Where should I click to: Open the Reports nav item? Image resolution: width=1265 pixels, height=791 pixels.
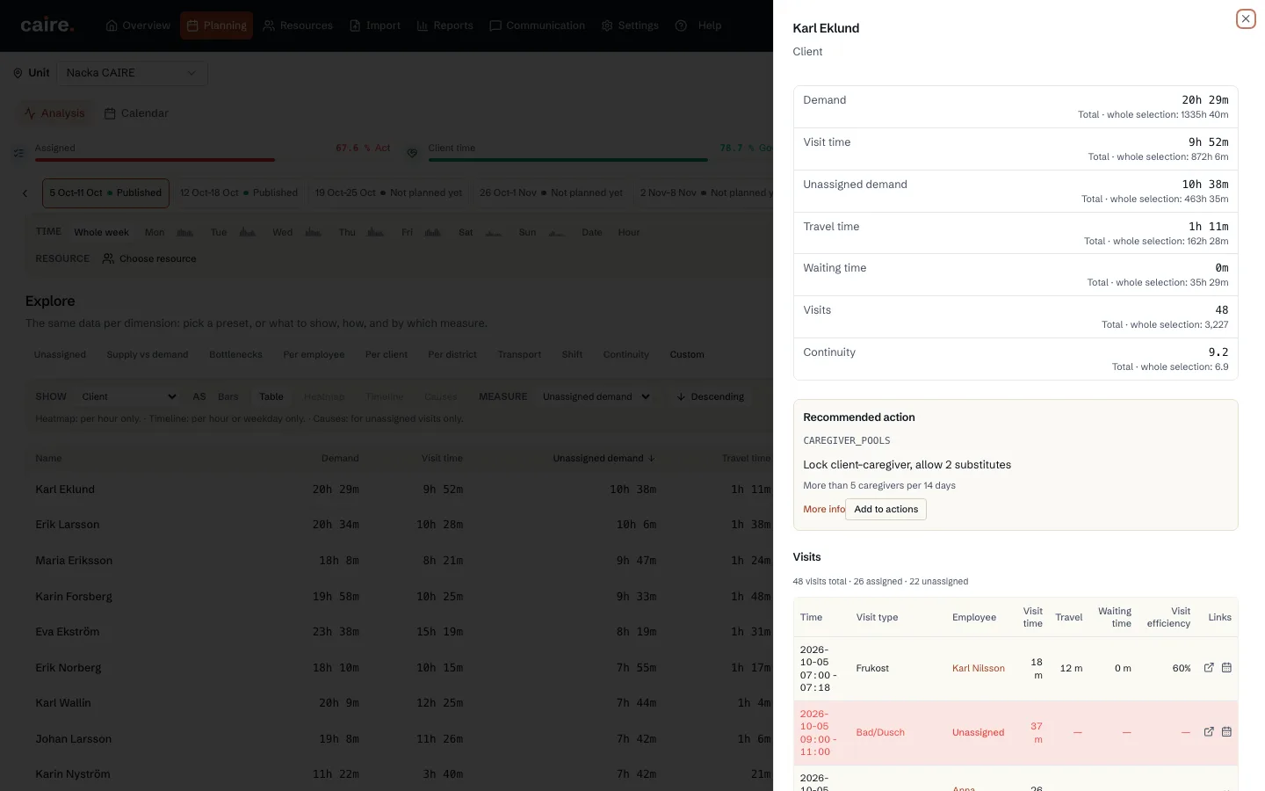[445, 25]
